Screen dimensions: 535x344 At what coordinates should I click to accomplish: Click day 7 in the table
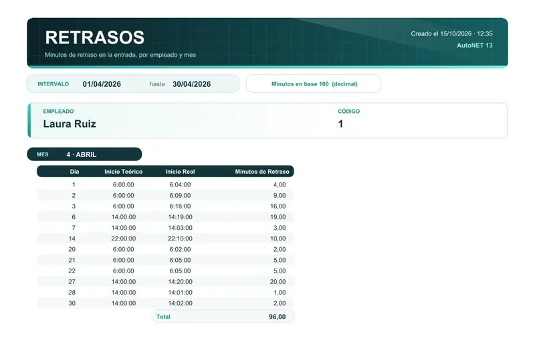pos(74,228)
